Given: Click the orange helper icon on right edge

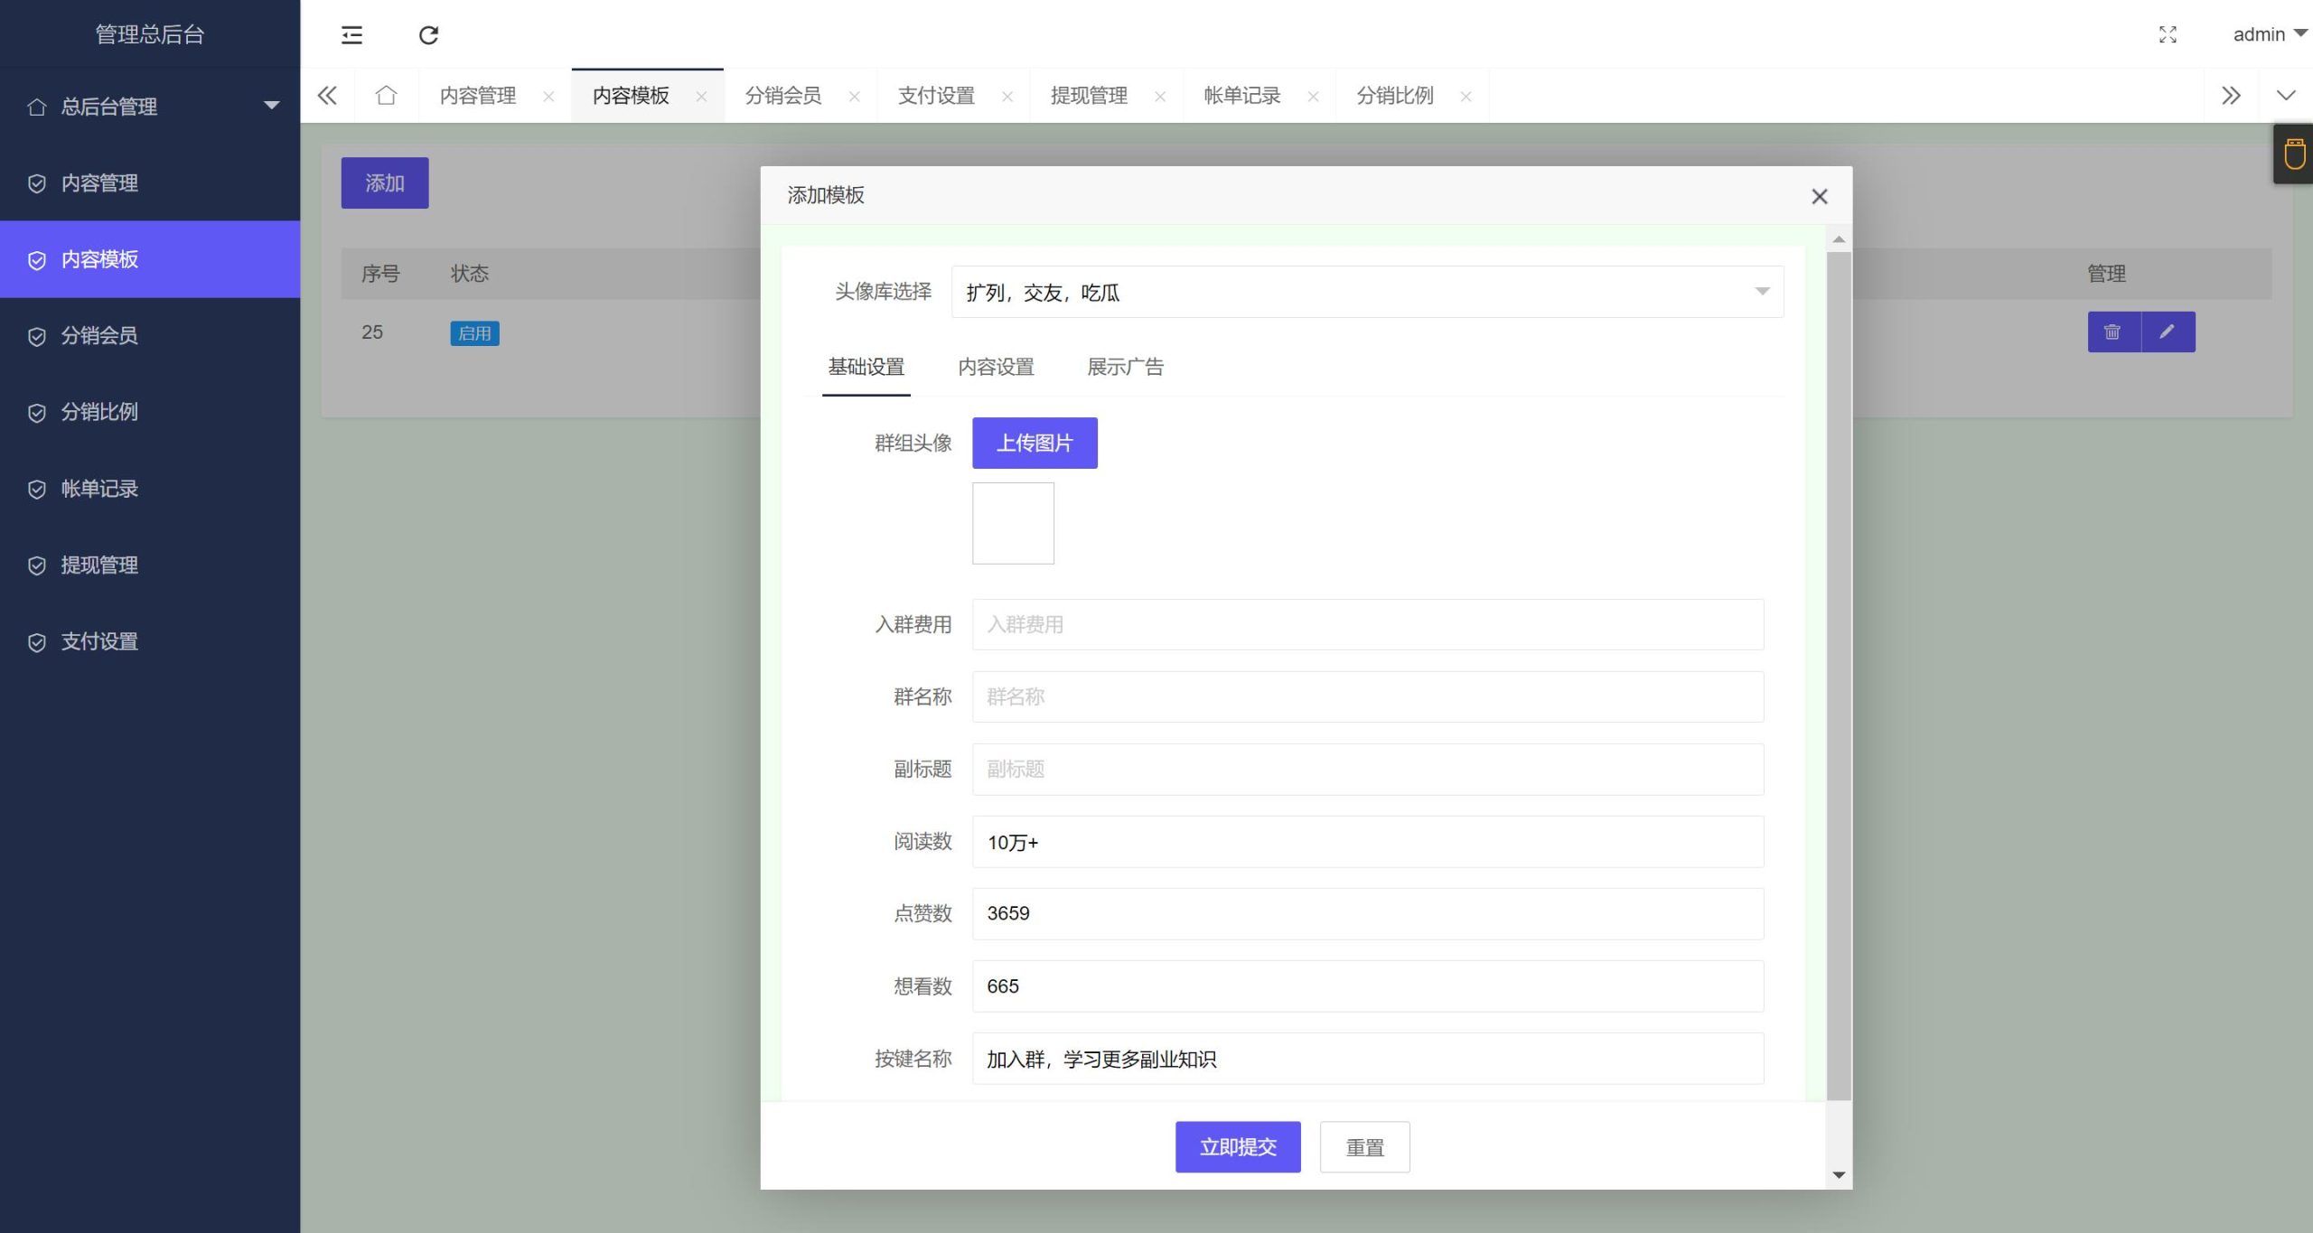Looking at the screenshot, I should pos(2294,154).
